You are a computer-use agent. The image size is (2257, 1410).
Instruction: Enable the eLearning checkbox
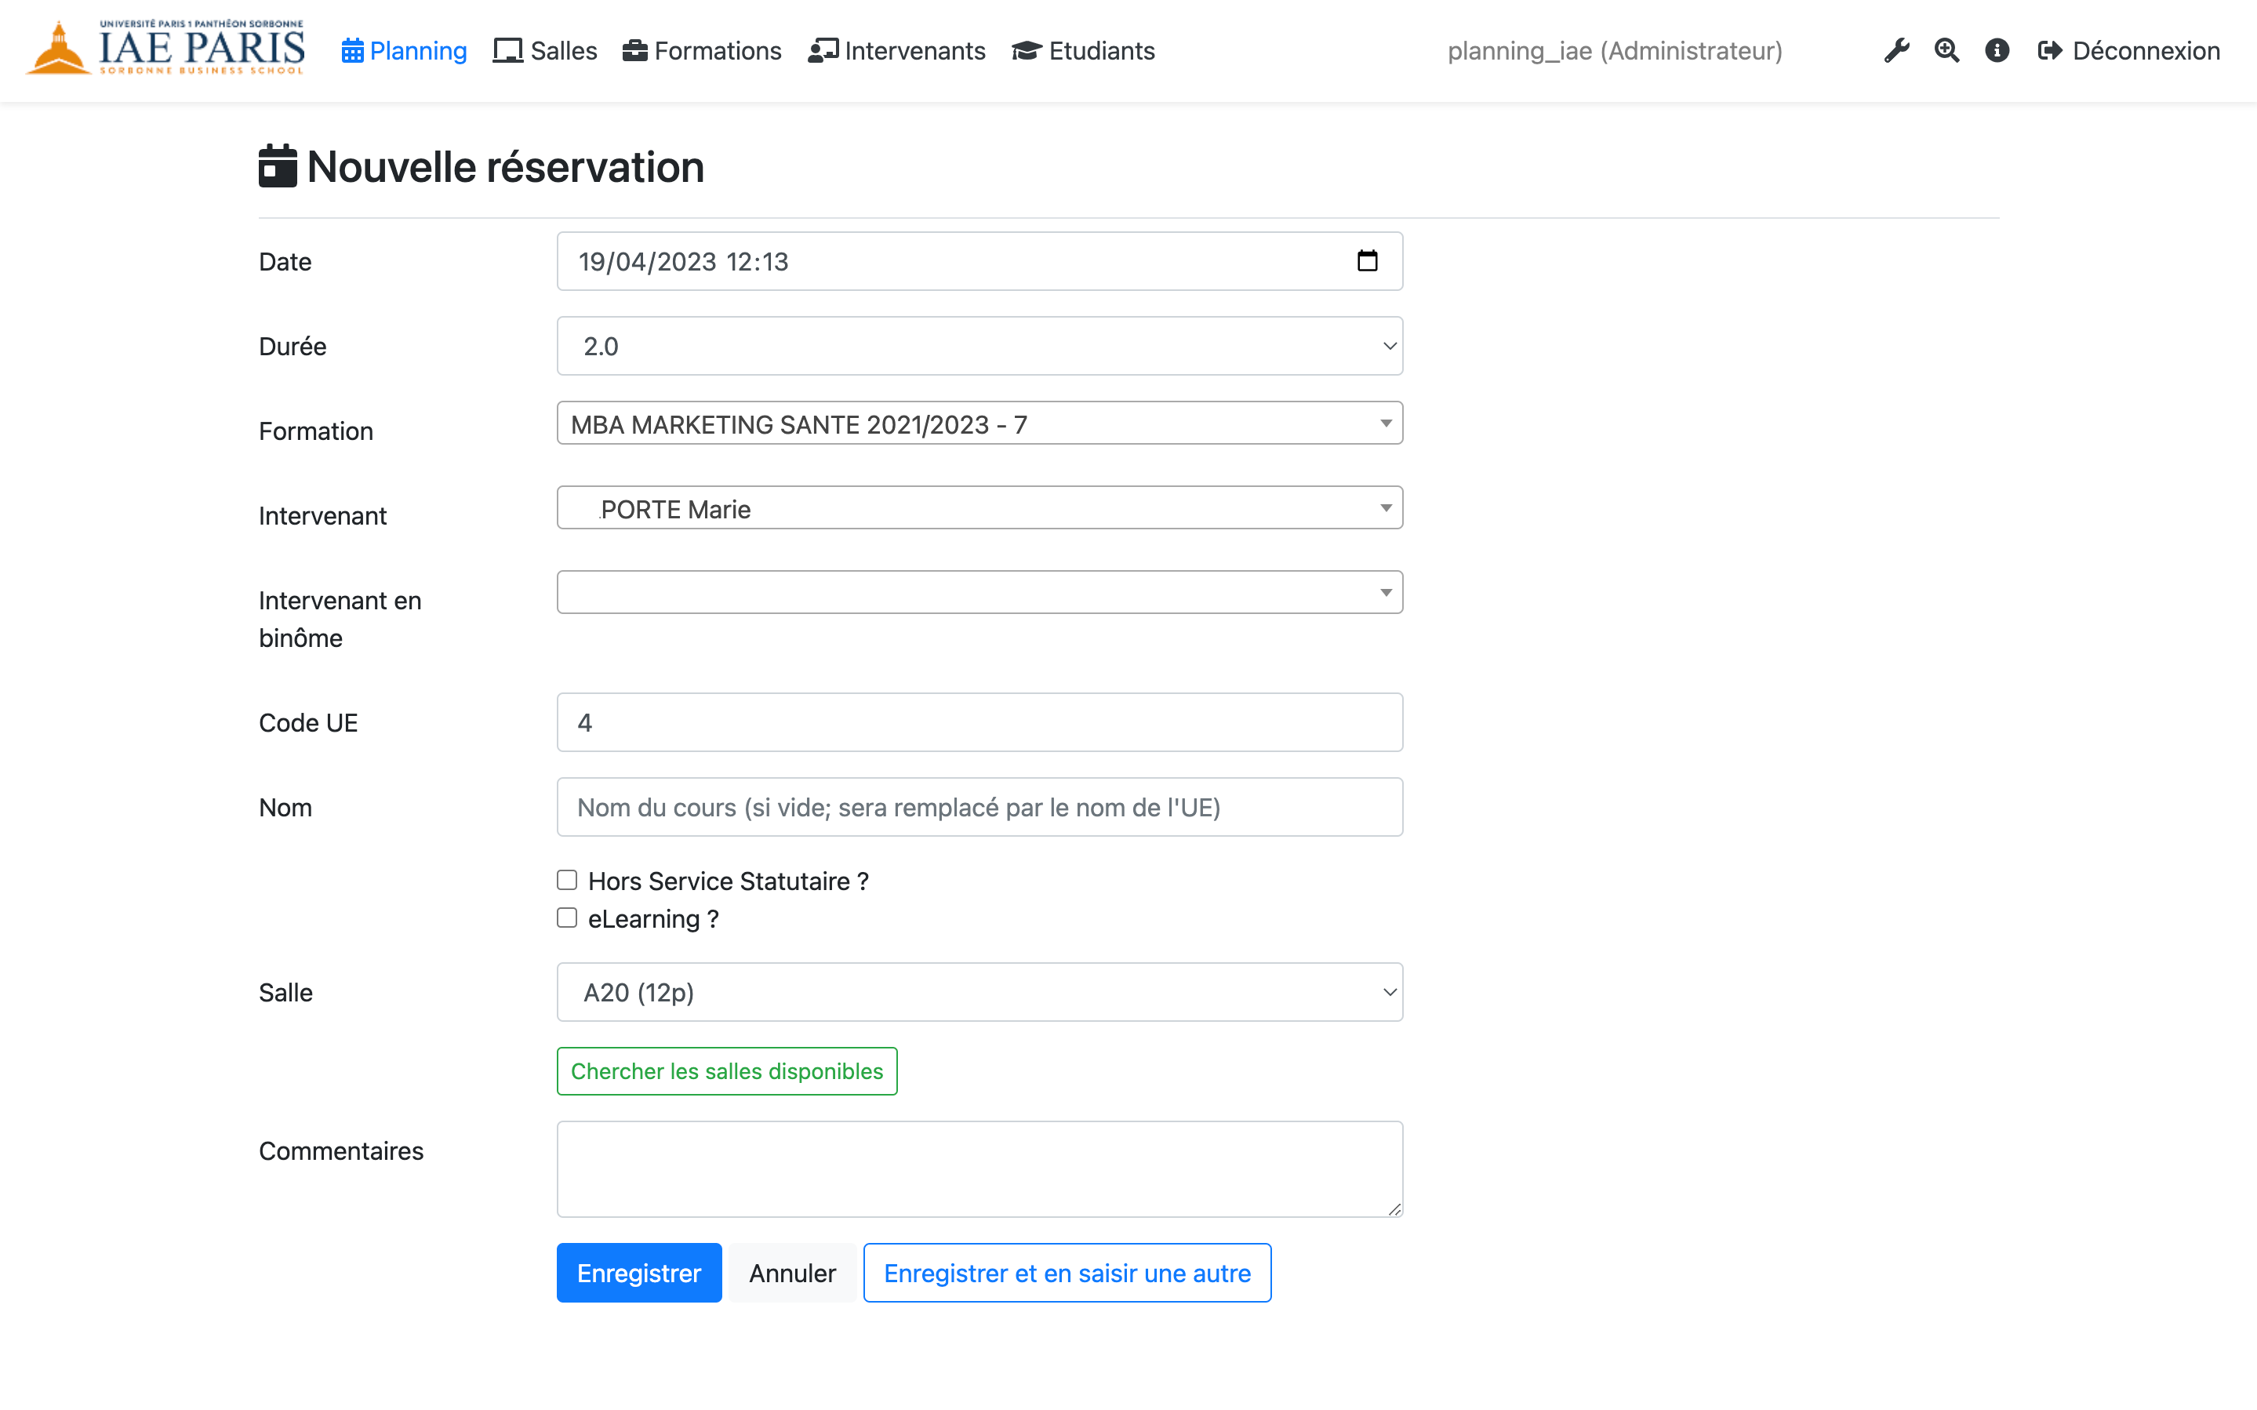569,918
